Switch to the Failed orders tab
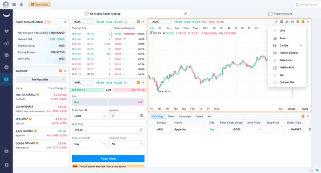The height and width of the screenshot is (173, 321). pyautogui.click(x=199, y=116)
